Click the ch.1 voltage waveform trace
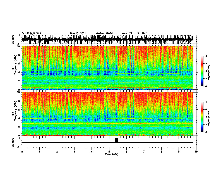221x170 pixels. pyautogui.click(x=108, y=39)
